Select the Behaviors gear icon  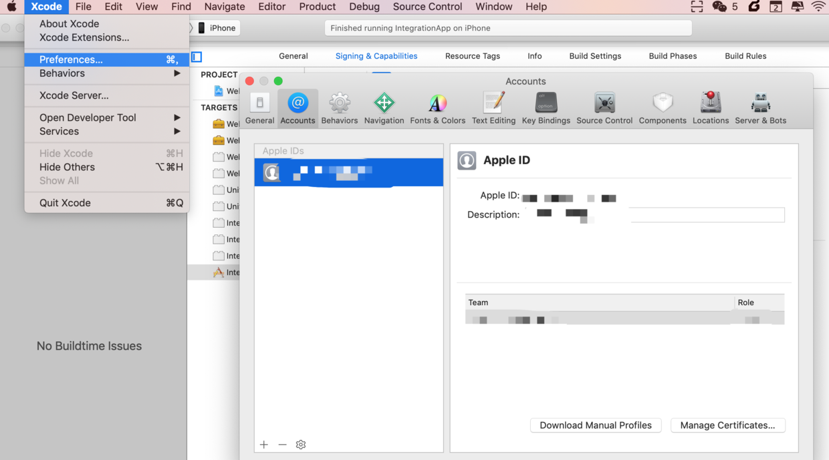(x=340, y=103)
